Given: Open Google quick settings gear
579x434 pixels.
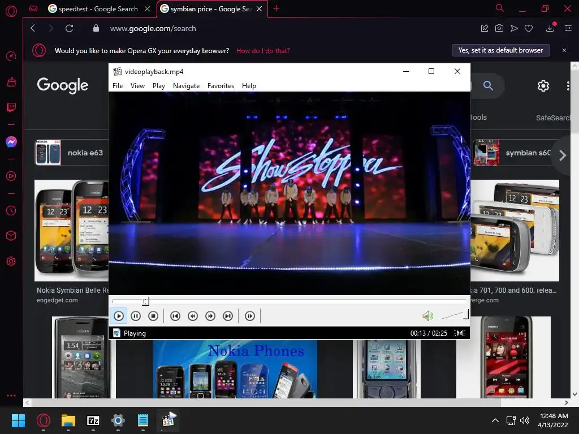Looking at the screenshot, I should (x=543, y=86).
